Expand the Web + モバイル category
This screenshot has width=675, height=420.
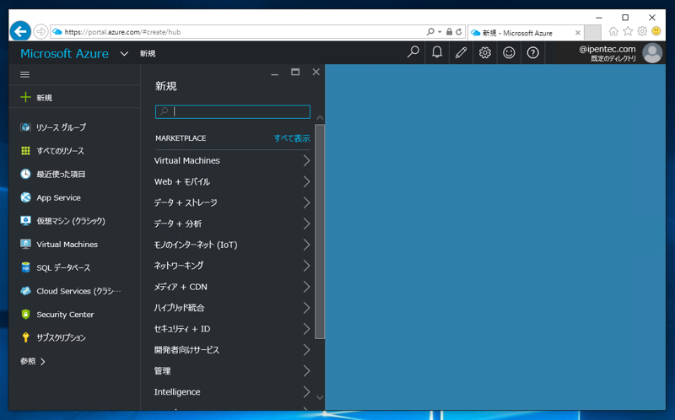(232, 181)
